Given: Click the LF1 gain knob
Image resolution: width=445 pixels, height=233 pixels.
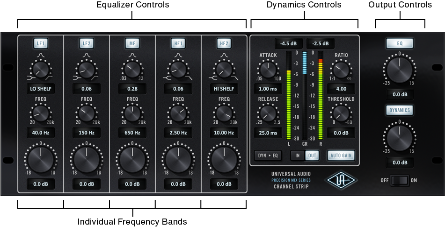Looking at the screenshot, I should (x=41, y=160).
